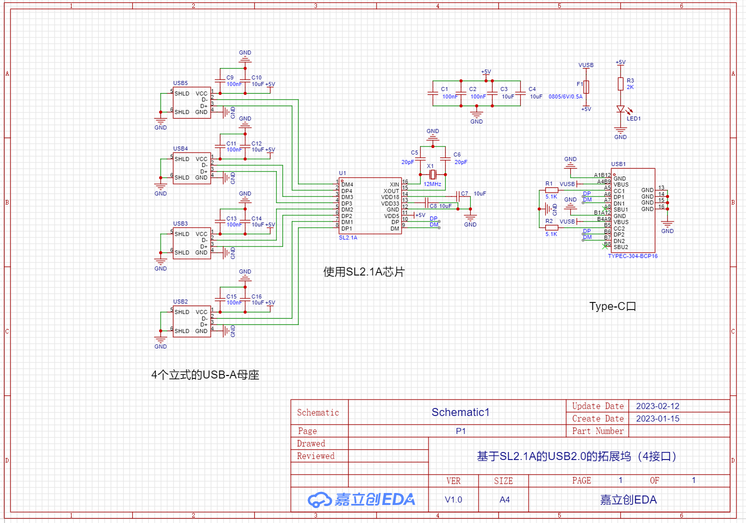This screenshot has width=746, height=523.
Task: Select the sheet size field 'A4'
Action: coord(505,499)
